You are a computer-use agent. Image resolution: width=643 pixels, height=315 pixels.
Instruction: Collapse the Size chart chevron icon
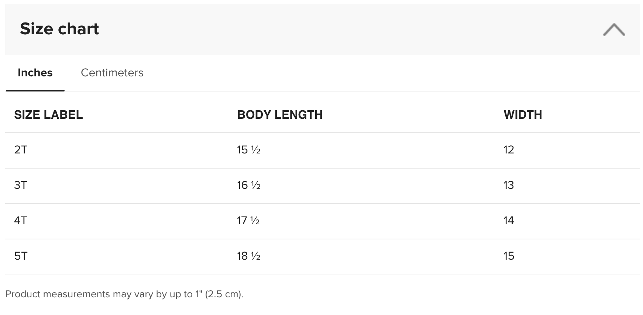click(614, 30)
